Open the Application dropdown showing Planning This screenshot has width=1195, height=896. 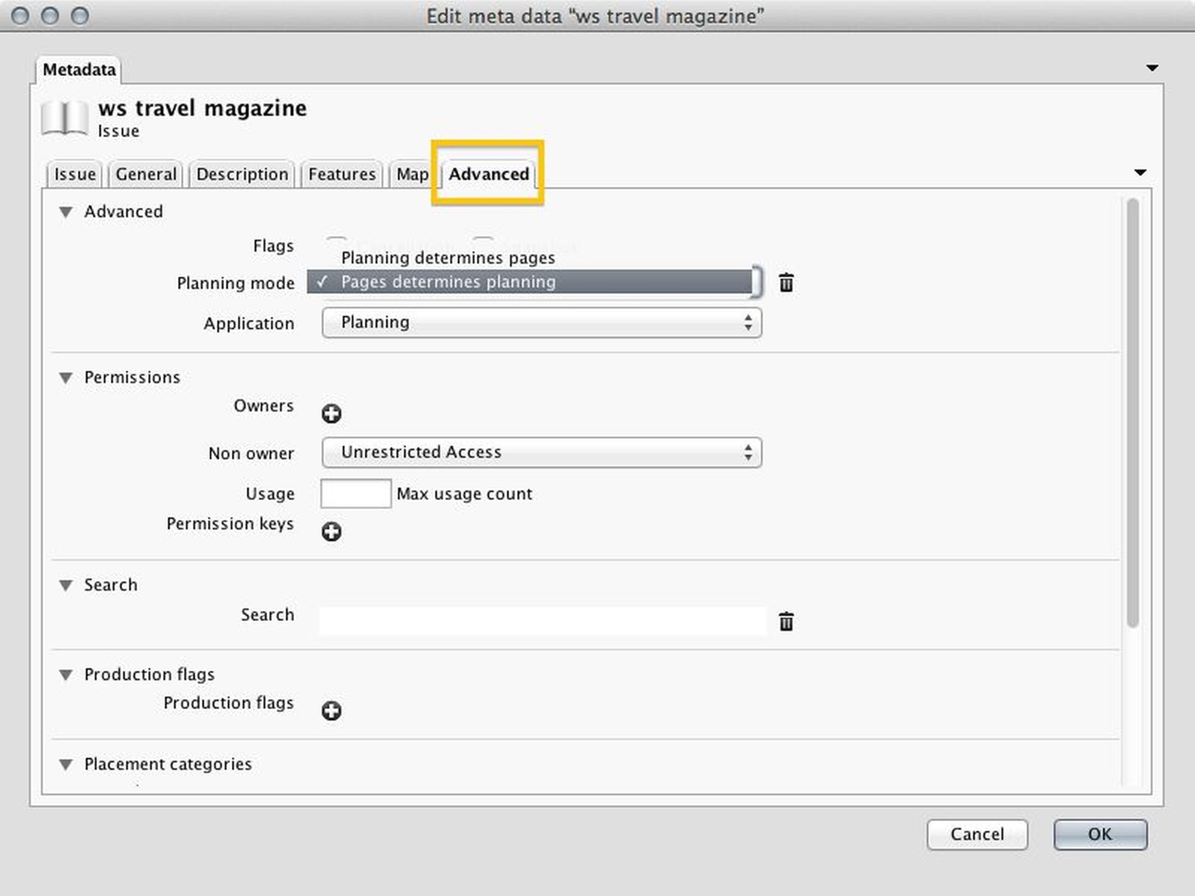(541, 323)
